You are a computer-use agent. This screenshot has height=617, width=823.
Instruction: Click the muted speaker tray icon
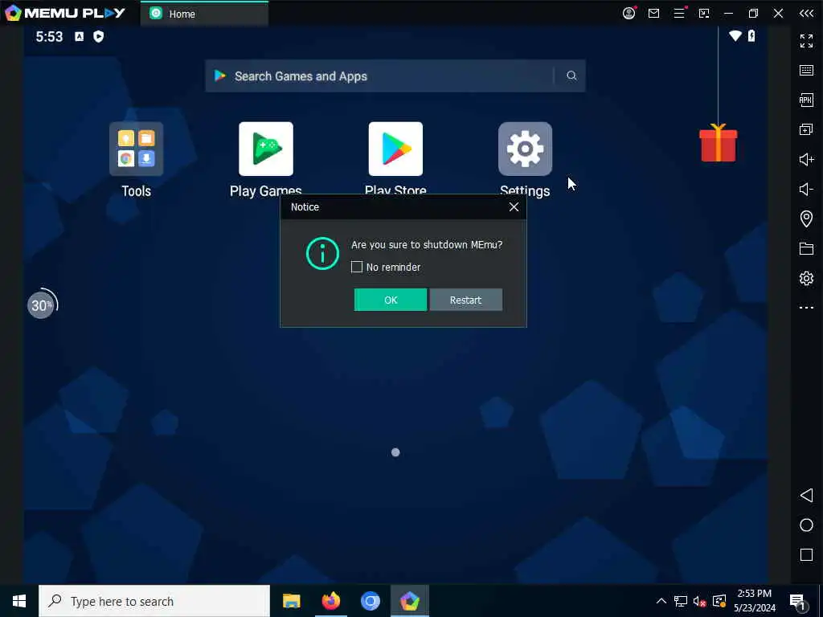point(700,601)
